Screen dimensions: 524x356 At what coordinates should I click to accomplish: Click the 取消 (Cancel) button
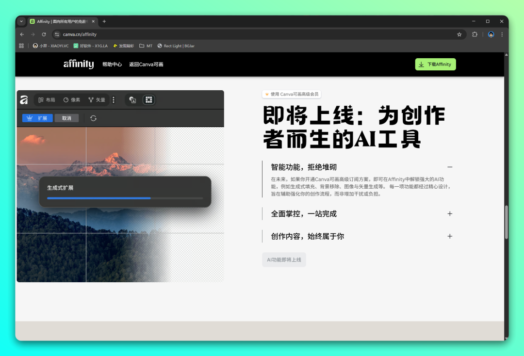66,118
